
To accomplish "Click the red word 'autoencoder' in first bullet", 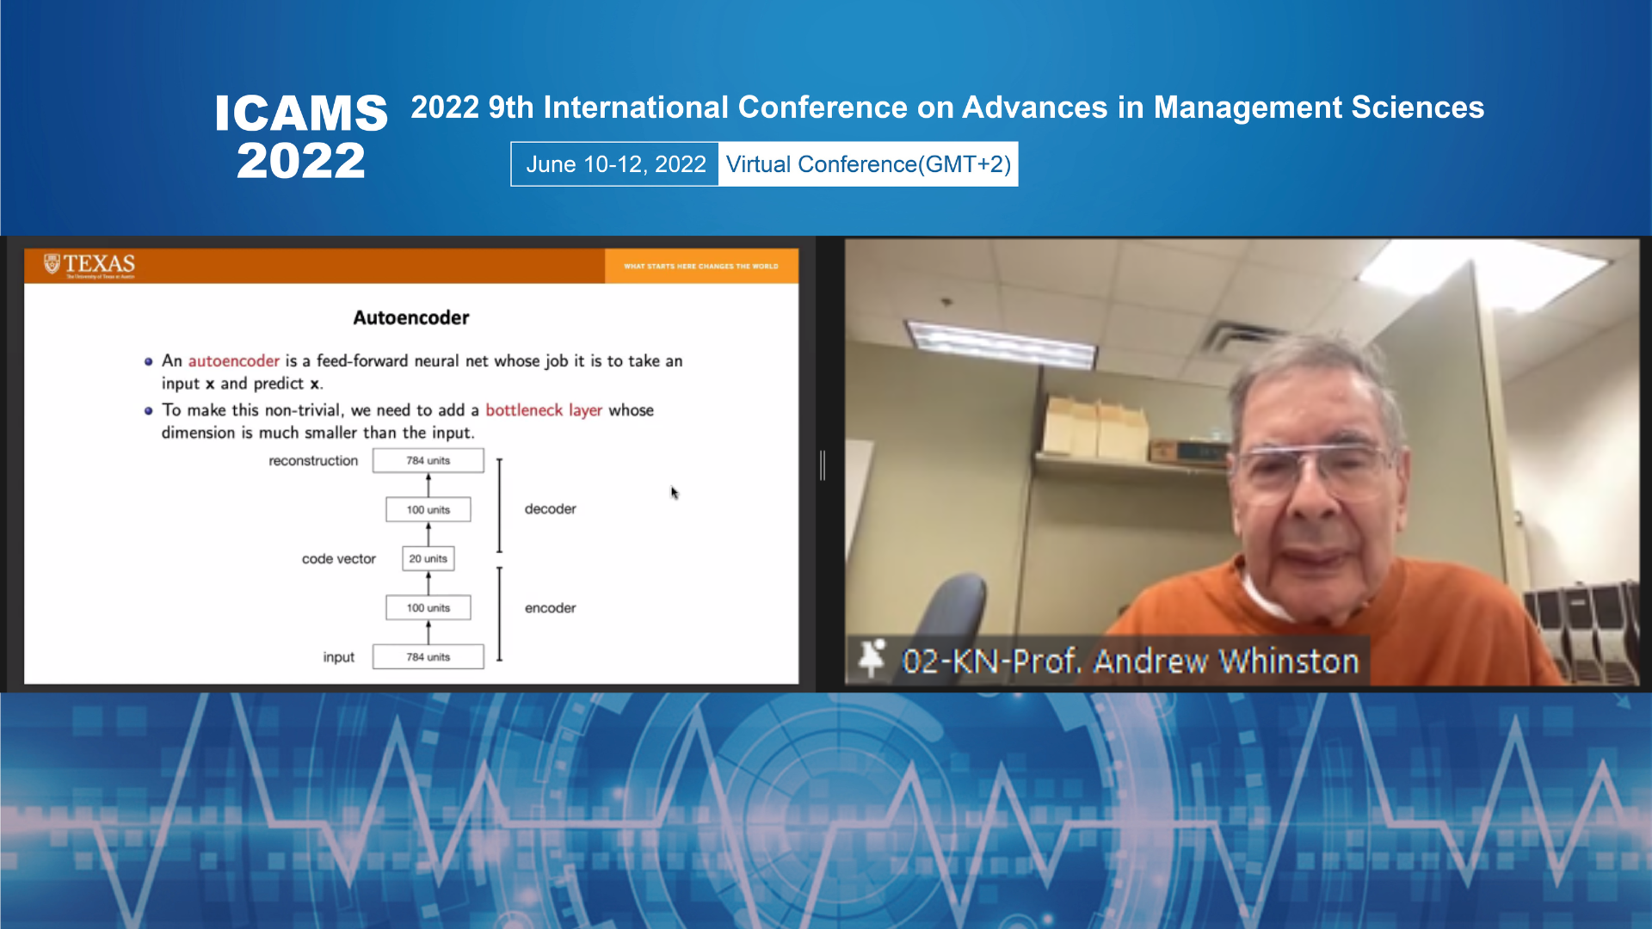I will coord(234,361).
